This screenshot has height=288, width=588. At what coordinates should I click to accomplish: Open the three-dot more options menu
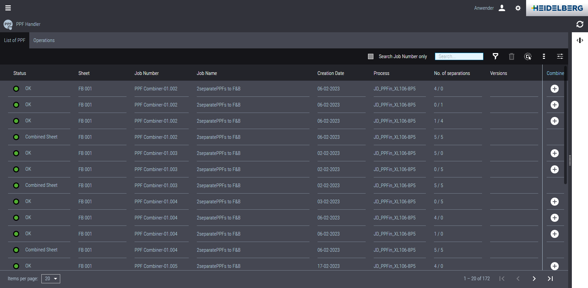(x=544, y=56)
